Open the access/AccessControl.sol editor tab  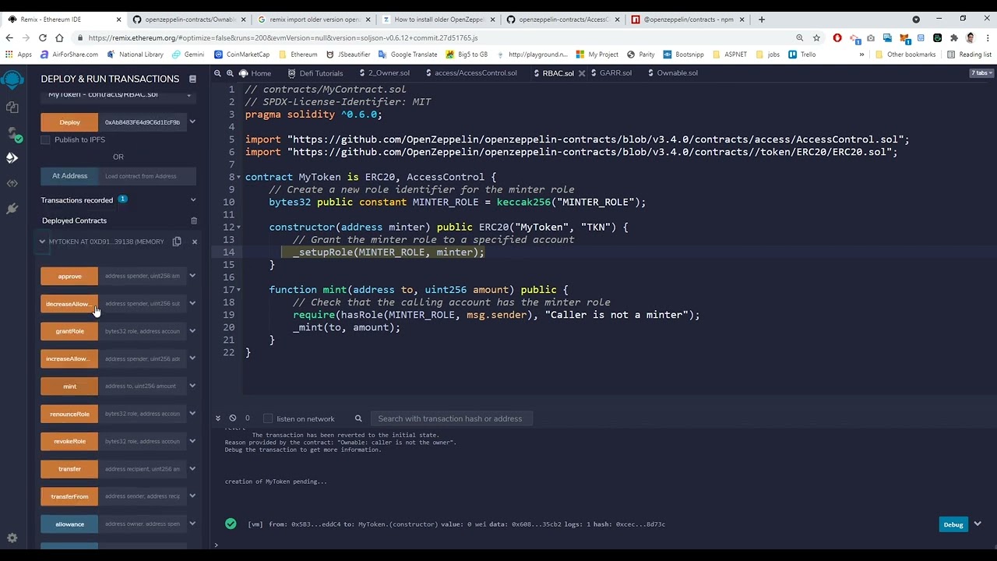point(470,73)
